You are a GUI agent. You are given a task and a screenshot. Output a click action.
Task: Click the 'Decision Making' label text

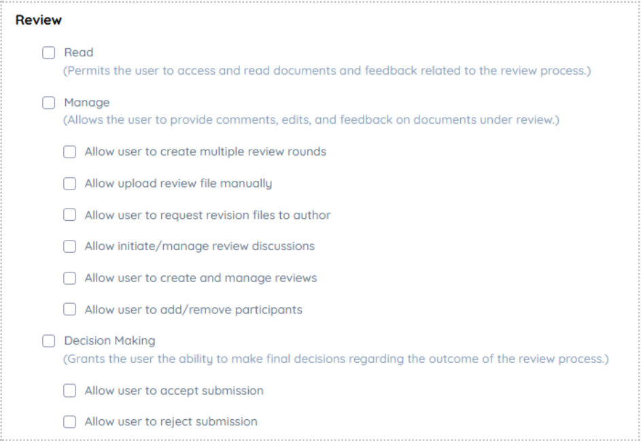pos(109,341)
